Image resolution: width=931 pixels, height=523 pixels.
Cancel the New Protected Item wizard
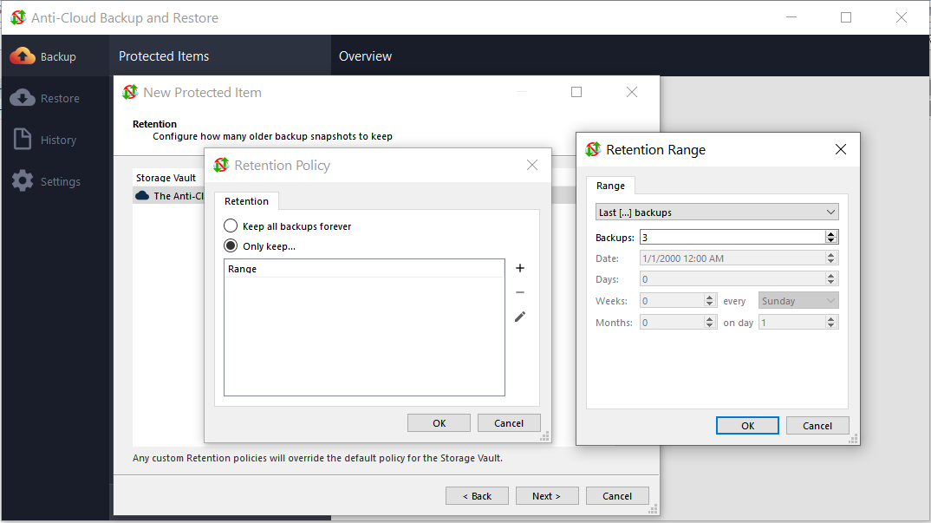coord(617,495)
